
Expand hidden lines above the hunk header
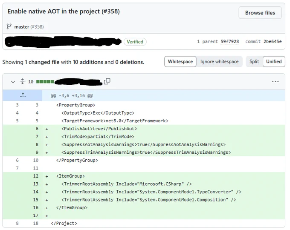pos(23,95)
